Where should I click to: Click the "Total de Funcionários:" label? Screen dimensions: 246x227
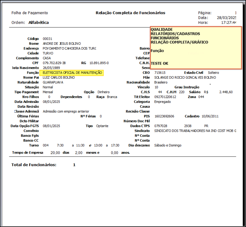point(34,165)
